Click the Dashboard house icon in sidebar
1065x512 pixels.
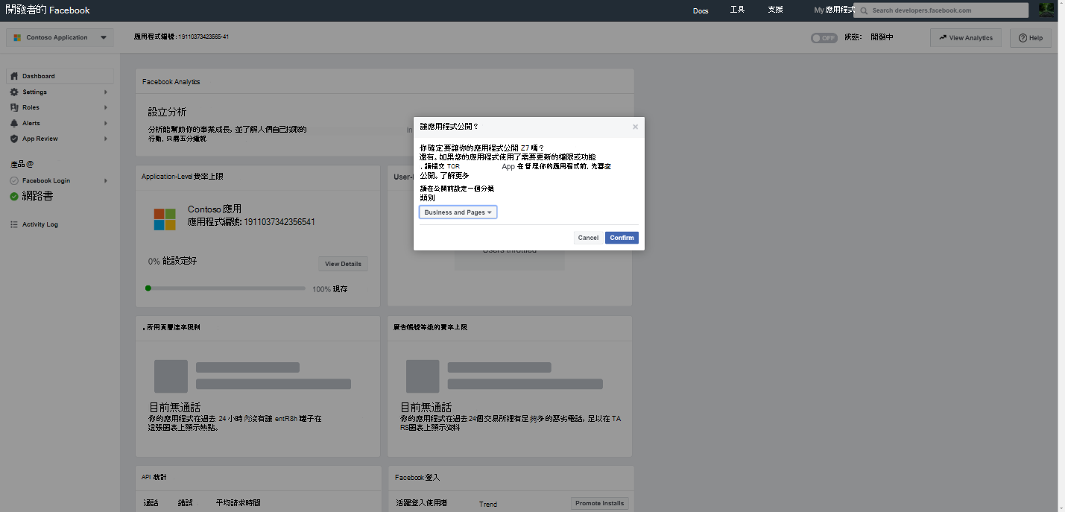(14, 76)
